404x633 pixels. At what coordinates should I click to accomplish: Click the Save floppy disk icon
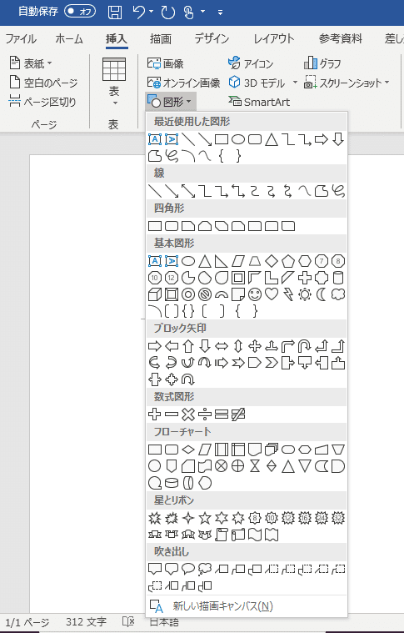coord(115,13)
